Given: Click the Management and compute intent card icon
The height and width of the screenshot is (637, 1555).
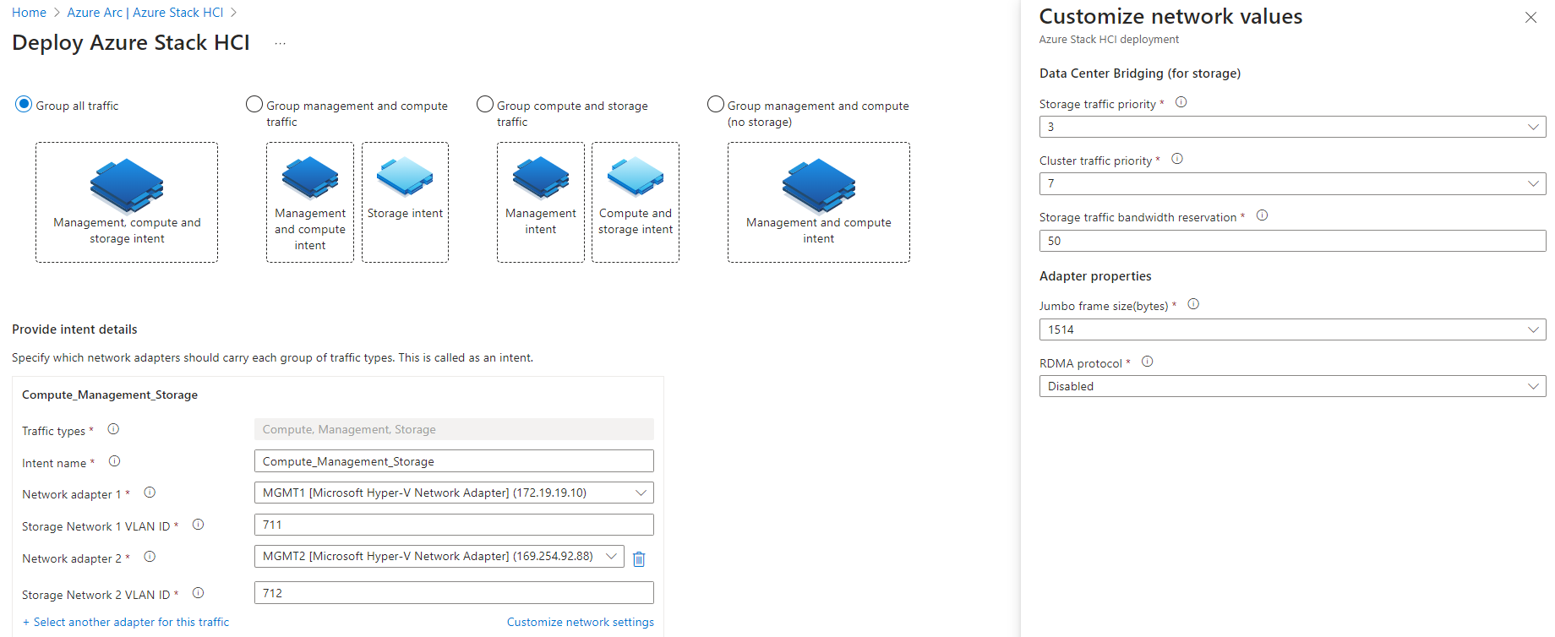Looking at the screenshot, I should [310, 177].
